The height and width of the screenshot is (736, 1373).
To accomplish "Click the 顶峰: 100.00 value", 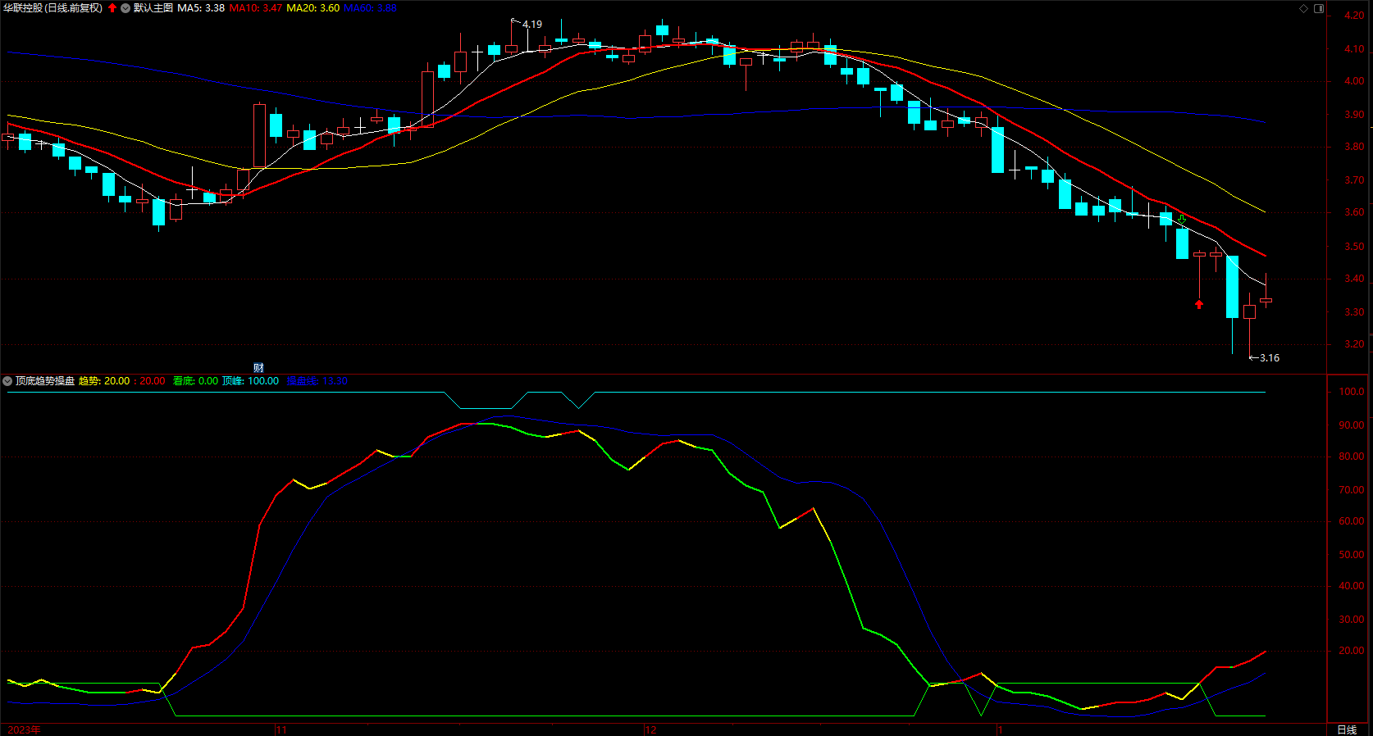I will (250, 381).
